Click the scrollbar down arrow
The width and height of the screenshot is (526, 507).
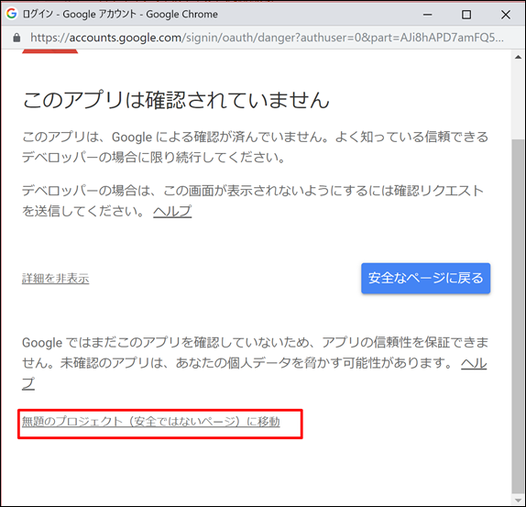519,500
